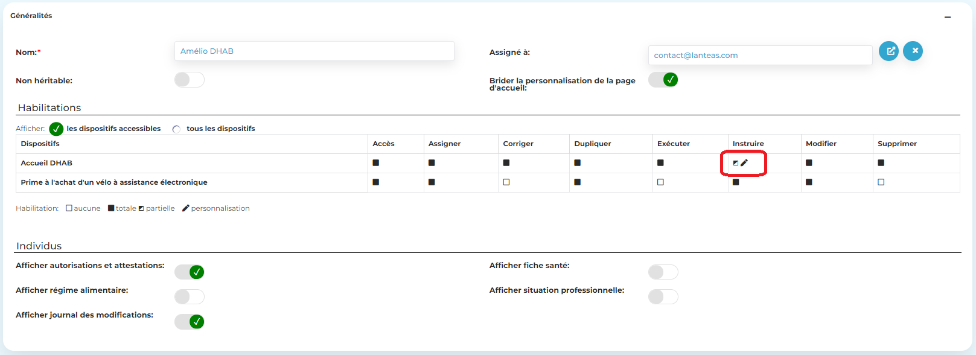Screen dimensions: 976x355
Task: Turn on Afficher fiche santé switch
Action: pyautogui.click(x=663, y=272)
